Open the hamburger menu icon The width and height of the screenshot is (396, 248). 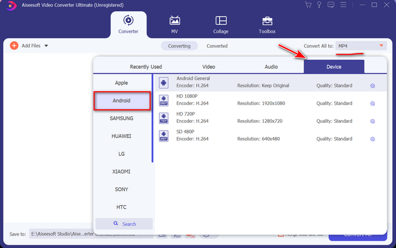coord(343,5)
